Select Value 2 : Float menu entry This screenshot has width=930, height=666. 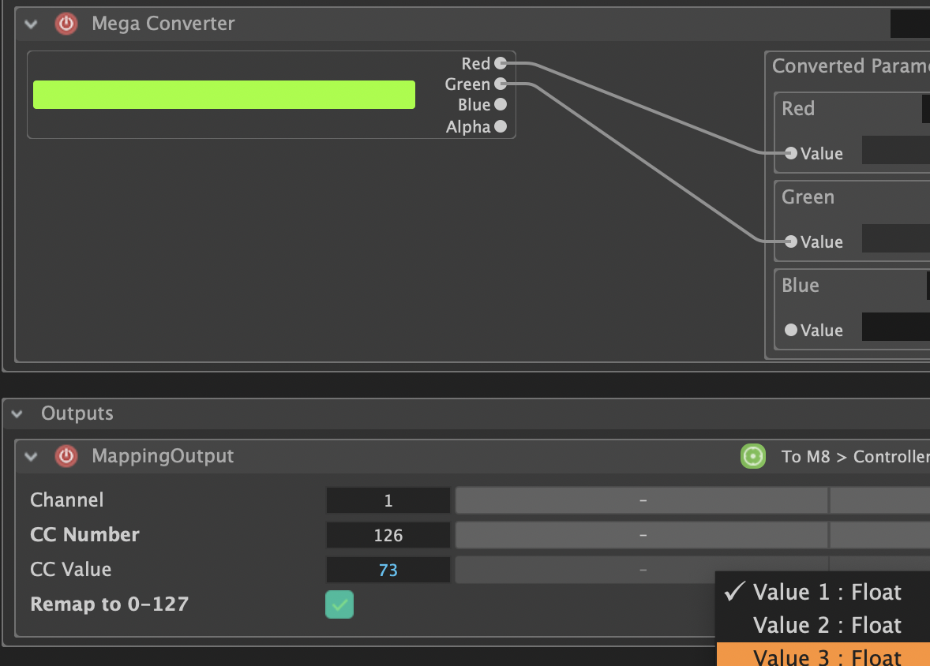click(x=823, y=625)
